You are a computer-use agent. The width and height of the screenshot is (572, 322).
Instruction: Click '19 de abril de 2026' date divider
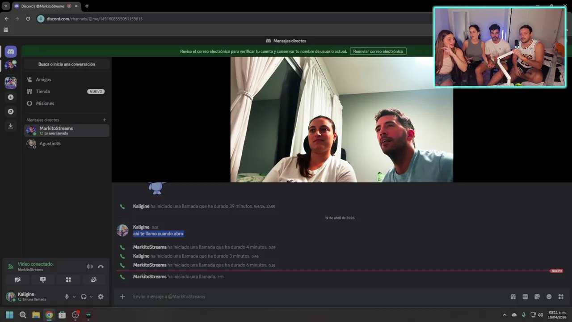[x=340, y=218]
